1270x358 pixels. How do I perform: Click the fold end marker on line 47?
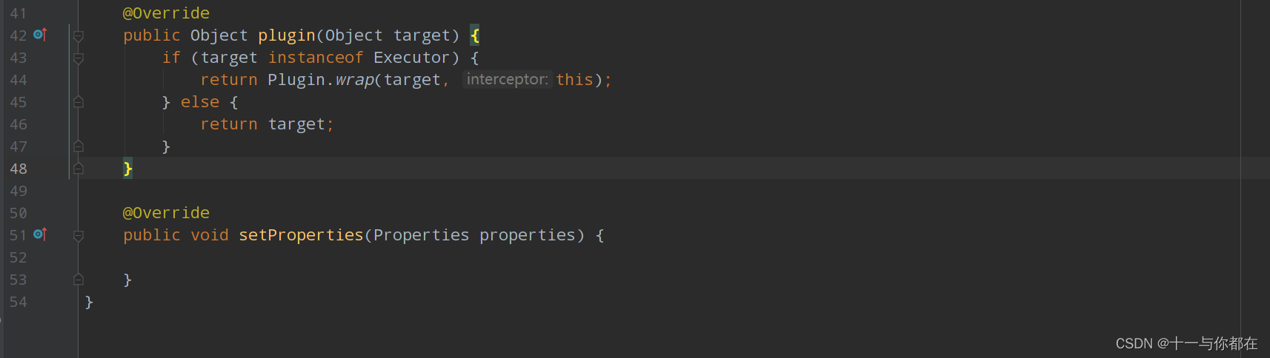[x=79, y=146]
